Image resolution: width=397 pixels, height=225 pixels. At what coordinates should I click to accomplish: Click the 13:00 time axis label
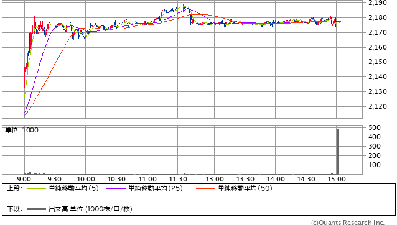point(215,179)
